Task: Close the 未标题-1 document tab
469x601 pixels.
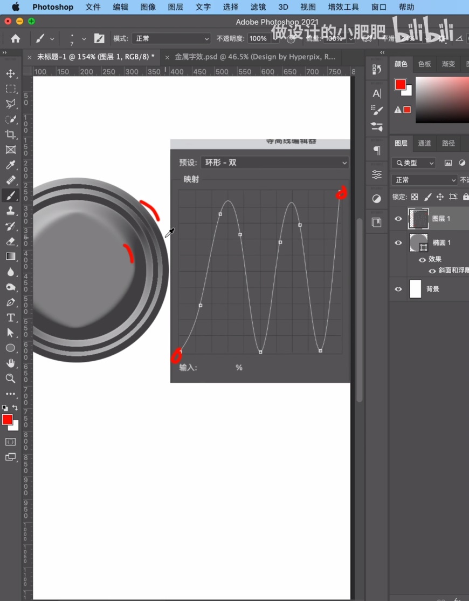Action: tap(30, 57)
